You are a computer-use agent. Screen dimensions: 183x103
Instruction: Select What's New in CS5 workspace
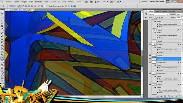(x=157, y=2)
